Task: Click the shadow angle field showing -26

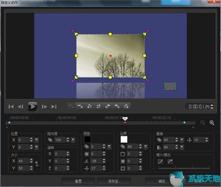Action: pyautogui.click(x=96, y=161)
